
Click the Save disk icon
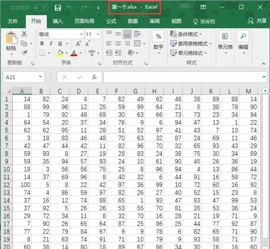tap(58, 8)
